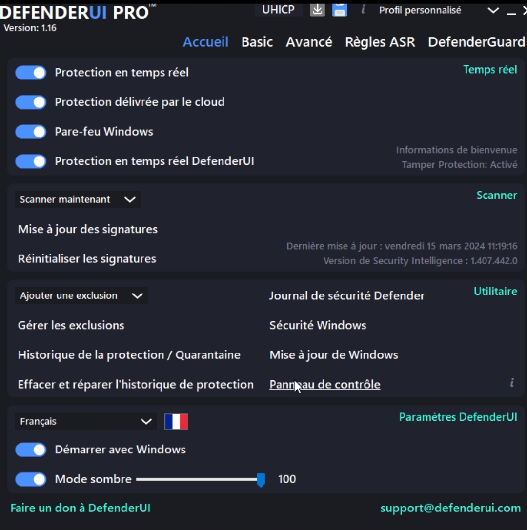Screen dimensions: 527x530
Task: Toggle Protection en temps réel switch
Action: coord(31,73)
